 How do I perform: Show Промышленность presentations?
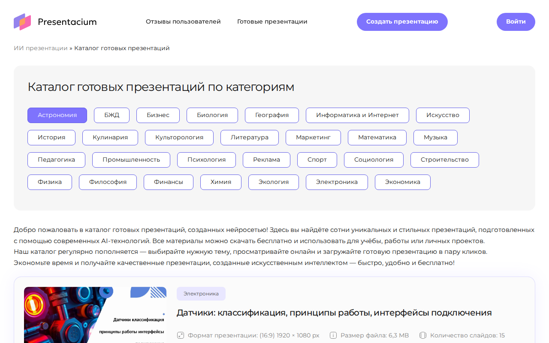(x=131, y=160)
